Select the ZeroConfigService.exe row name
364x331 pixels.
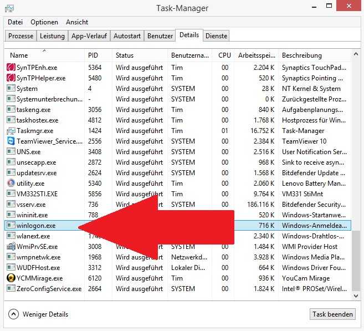(49, 289)
